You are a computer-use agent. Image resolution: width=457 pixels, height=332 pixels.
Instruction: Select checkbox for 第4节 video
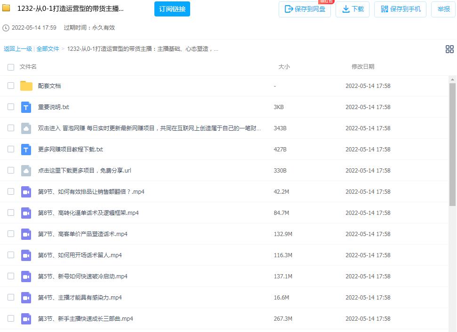11,297
